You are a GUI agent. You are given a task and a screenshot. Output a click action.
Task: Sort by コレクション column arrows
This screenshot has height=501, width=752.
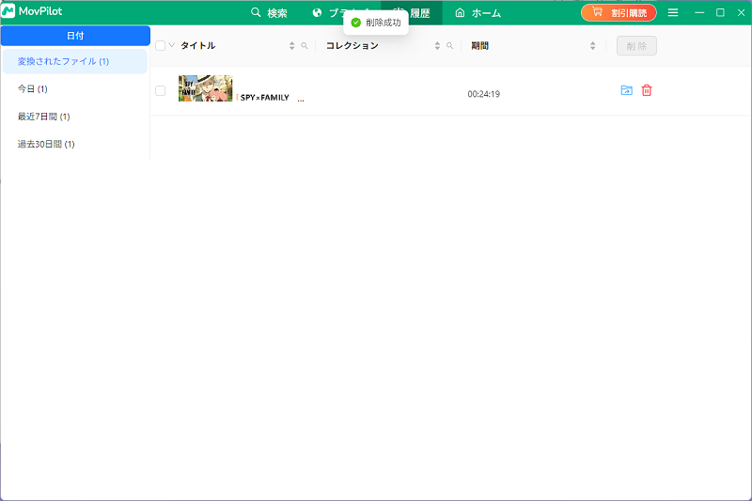click(437, 45)
